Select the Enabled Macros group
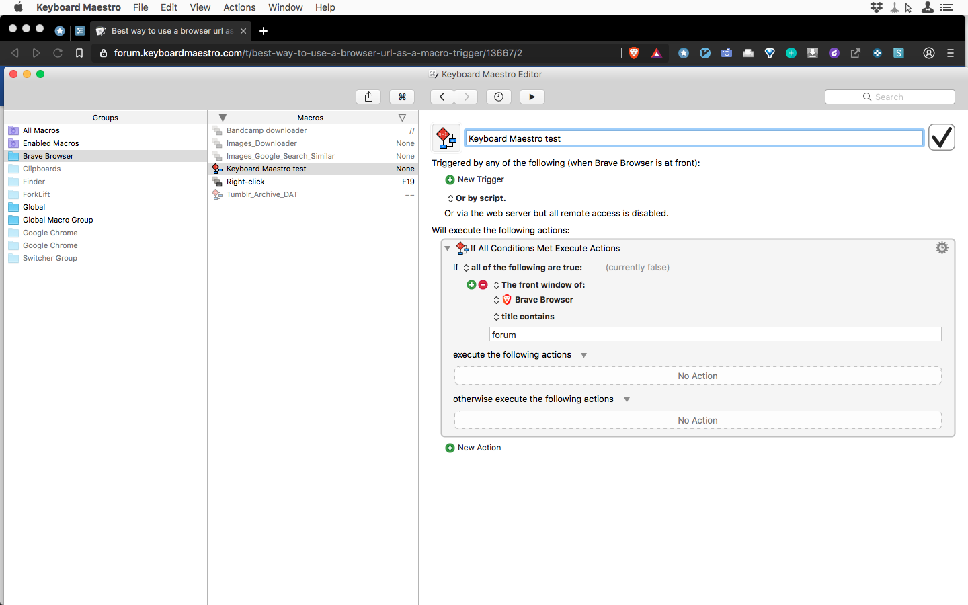 click(x=106, y=143)
